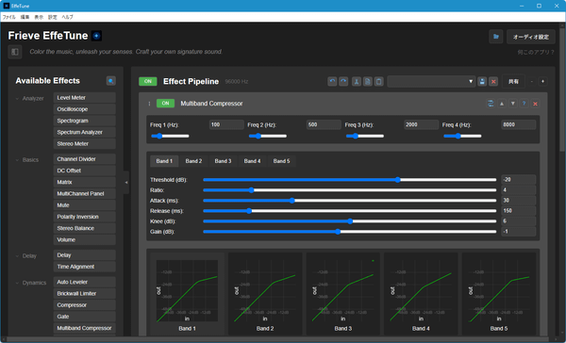Toggle the Multiband Compressor ON switch
566x343 pixels.
165,104
